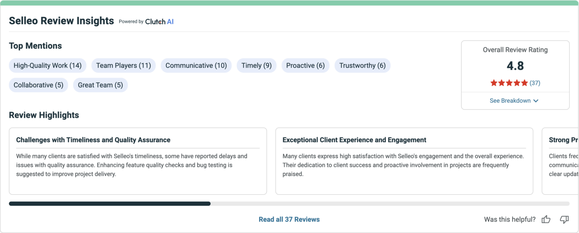The width and height of the screenshot is (579, 233).
Task: Click the horizontal review highlights scrollbar thumb
Action: 110,204
